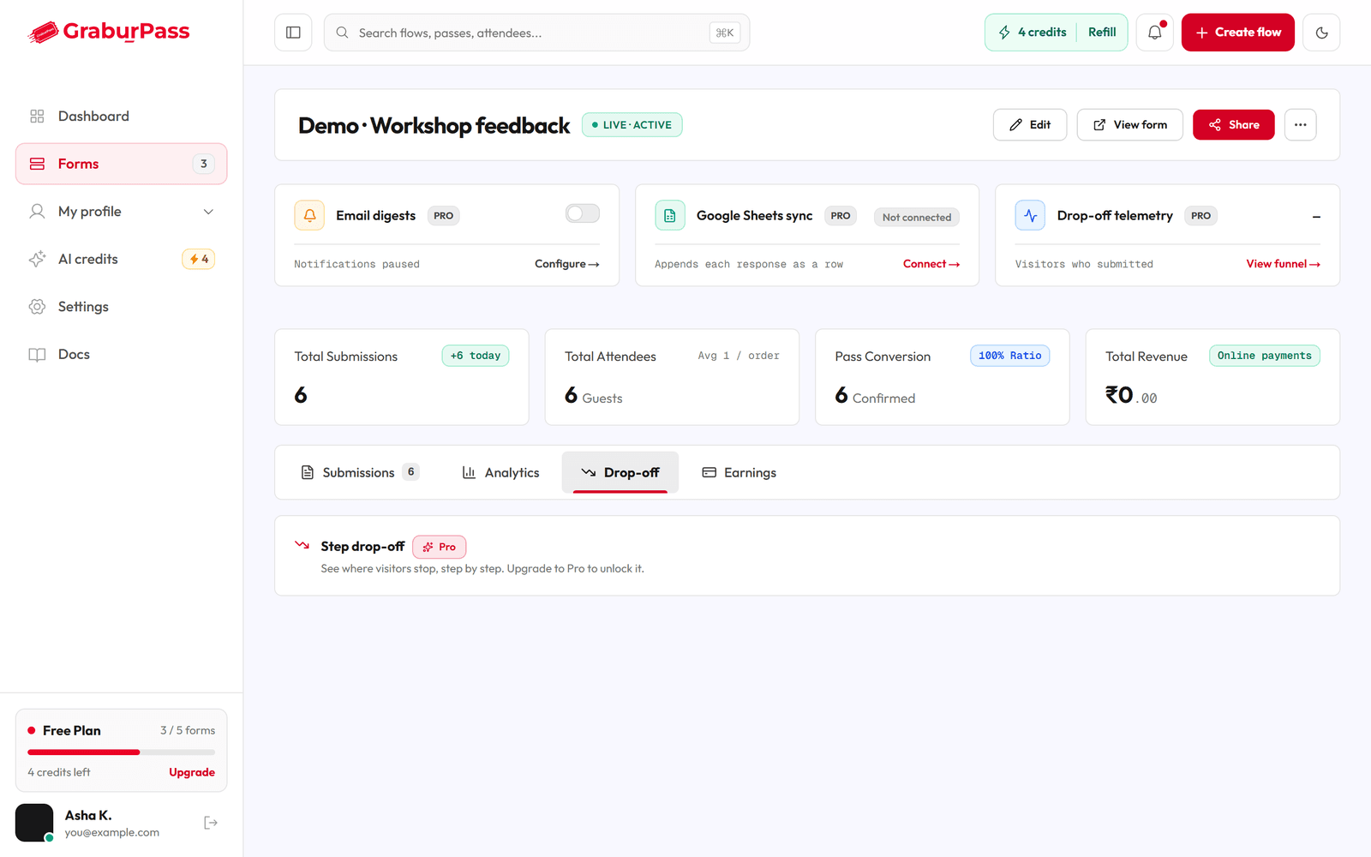1371x857 pixels.
Task: Open notifications bell
Action: 1155,33
